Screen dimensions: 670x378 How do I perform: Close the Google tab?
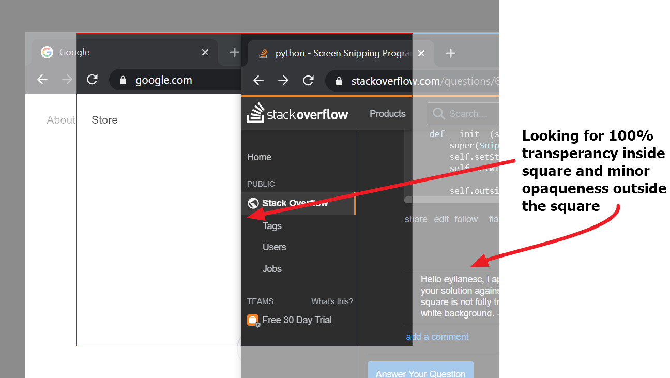205,52
